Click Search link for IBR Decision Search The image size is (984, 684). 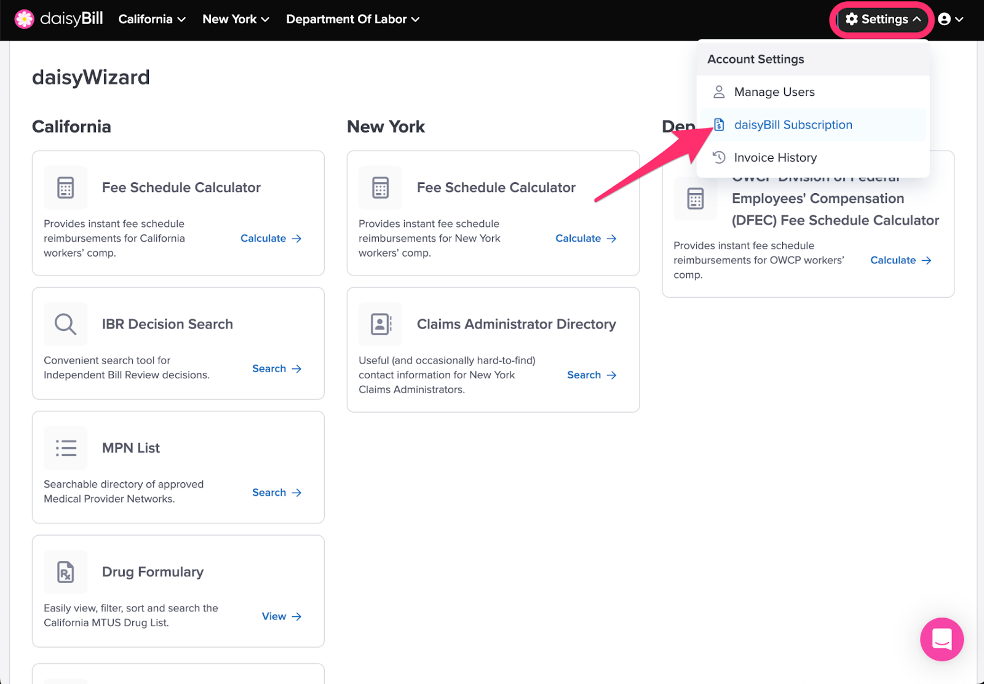[x=269, y=369]
